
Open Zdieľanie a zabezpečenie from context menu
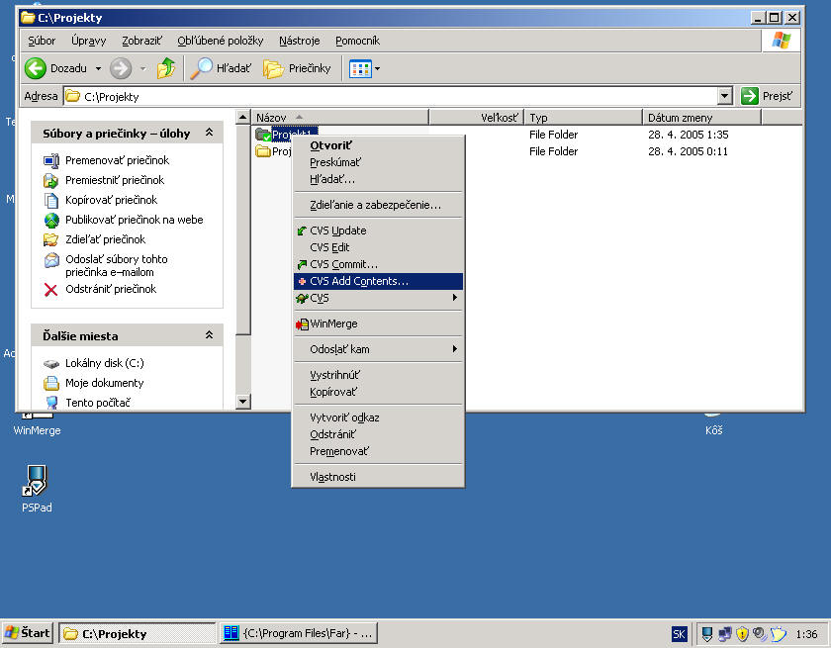click(x=378, y=205)
